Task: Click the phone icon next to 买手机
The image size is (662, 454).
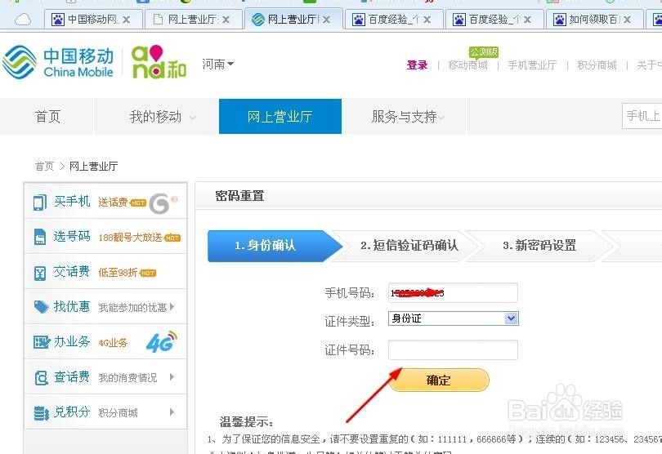Action: click(40, 203)
